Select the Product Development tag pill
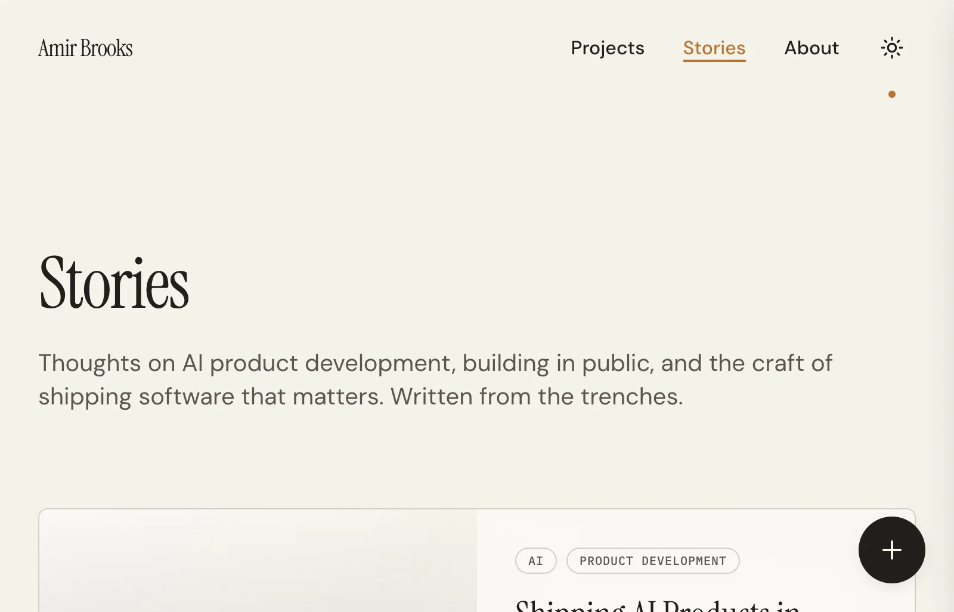This screenshot has width=954, height=612. coord(653,561)
